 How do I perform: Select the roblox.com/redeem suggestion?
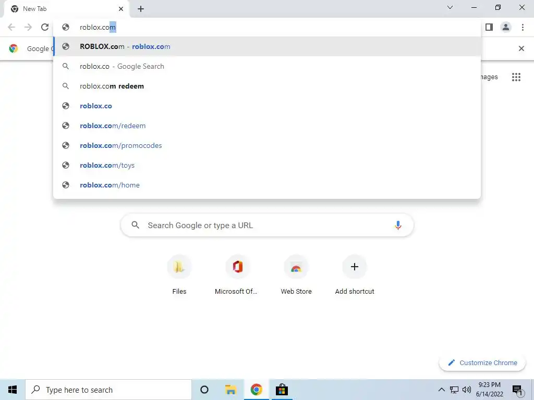click(267, 126)
